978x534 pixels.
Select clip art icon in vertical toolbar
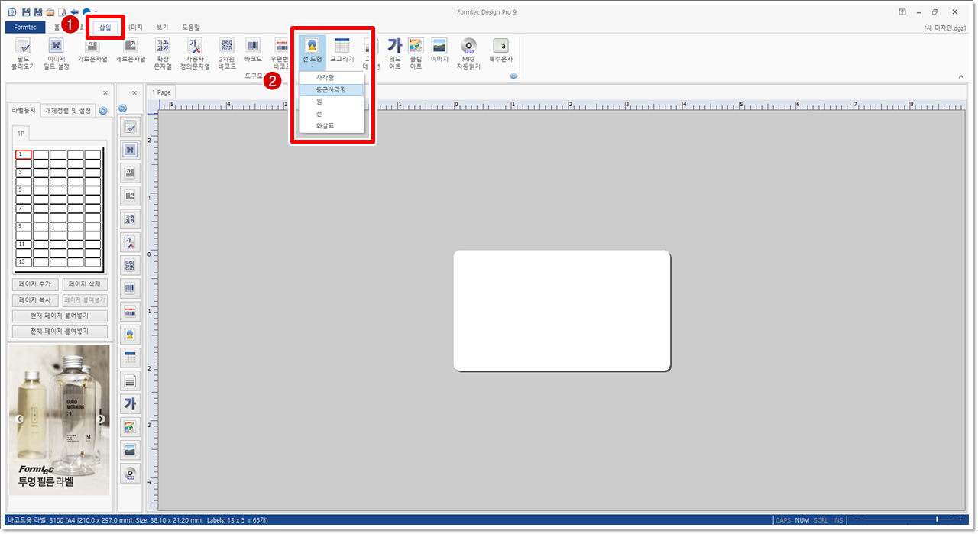130,427
